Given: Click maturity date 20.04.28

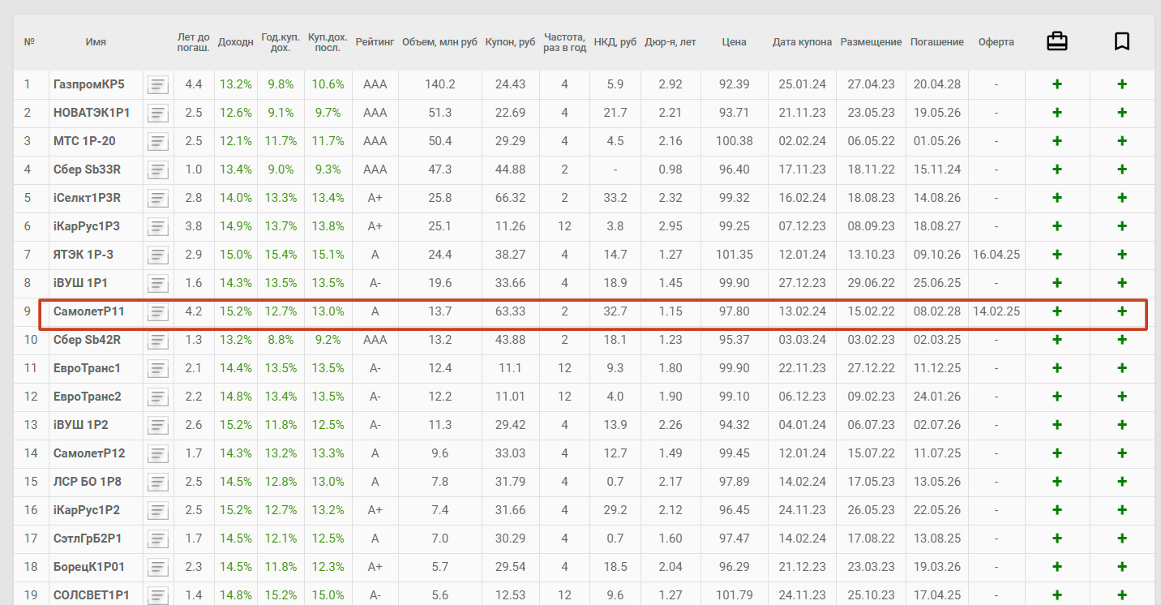Looking at the screenshot, I should pos(937,84).
